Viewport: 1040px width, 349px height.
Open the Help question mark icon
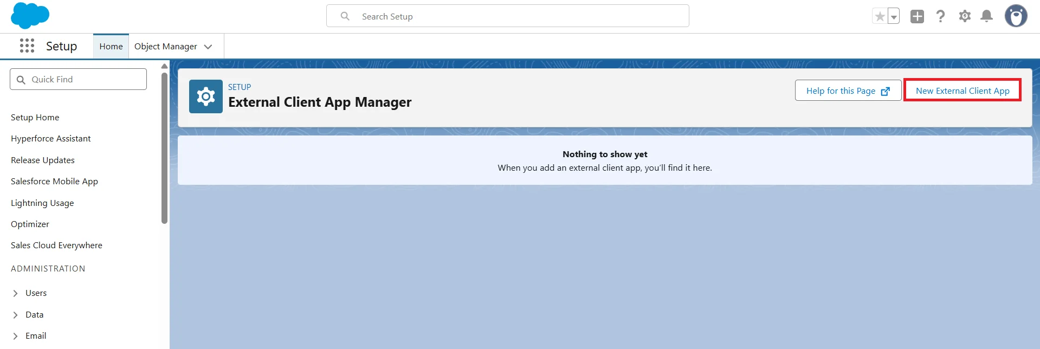[941, 16]
